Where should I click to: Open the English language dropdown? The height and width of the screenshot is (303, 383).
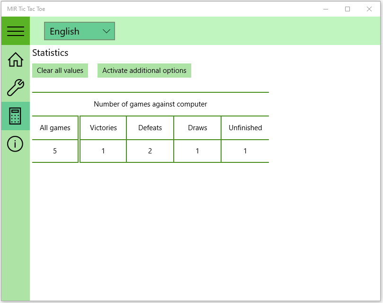pyautogui.click(x=79, y=31)
